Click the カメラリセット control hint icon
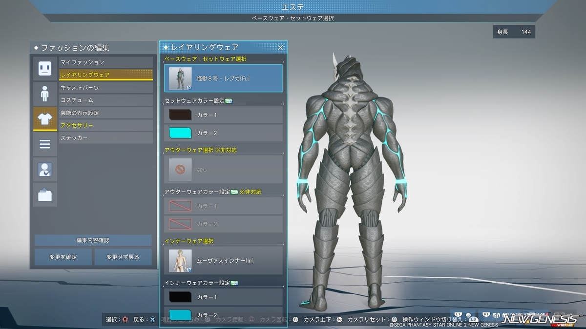The width and height of the screenshot is (586, 329). (394, 320)
